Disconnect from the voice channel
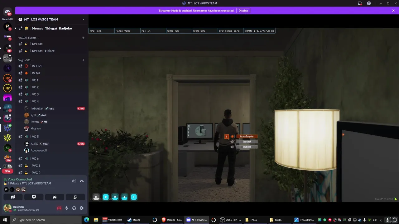The width and height of the screenshot is (399, 224). pos(82,181)
